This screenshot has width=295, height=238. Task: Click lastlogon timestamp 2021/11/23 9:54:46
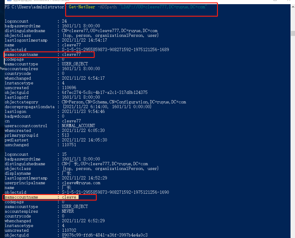[x=83, y=111]
